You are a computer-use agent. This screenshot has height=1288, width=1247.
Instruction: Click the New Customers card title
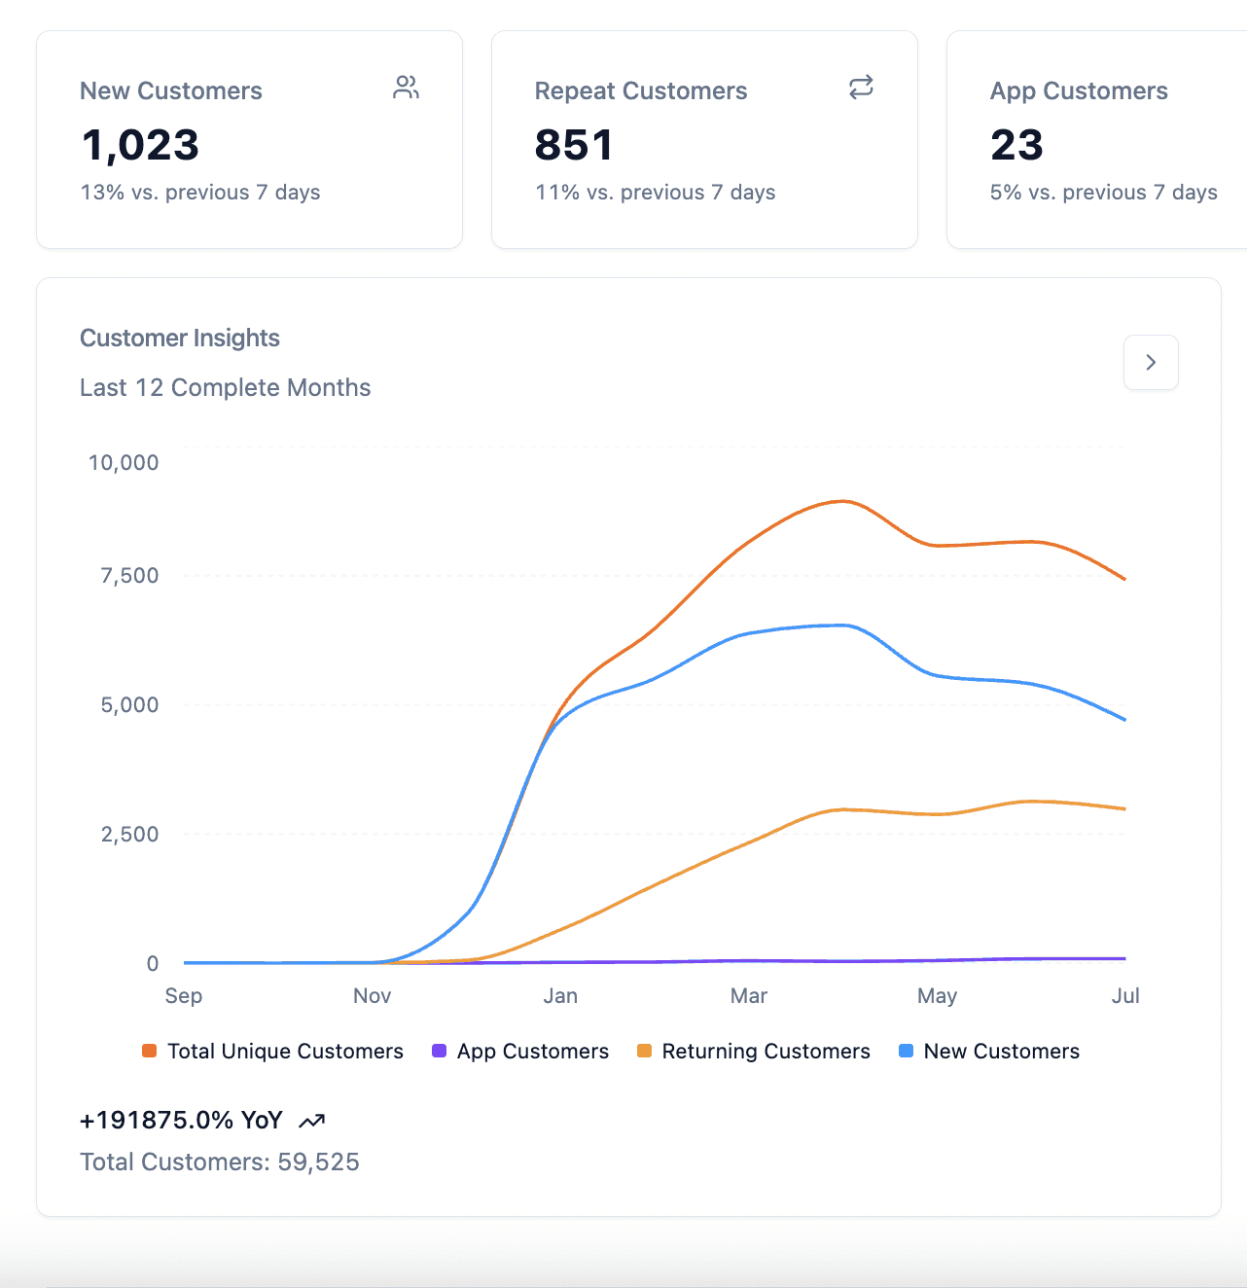pyautogui.click(x=171, y=90)
